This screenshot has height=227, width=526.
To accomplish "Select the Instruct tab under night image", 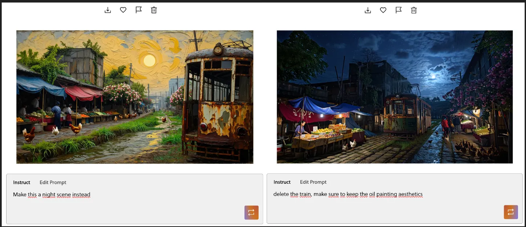I will 282,182.
